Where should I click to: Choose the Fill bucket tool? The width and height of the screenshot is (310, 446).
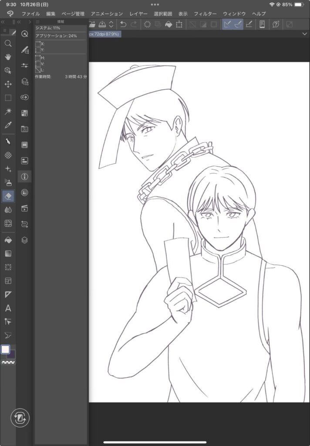pyautogui.click(x=8, y=240)
